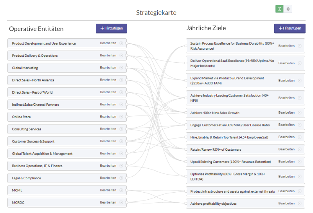
Task: Click the circle icon for Achieve profitability objectives
Action: pos(300,203)
